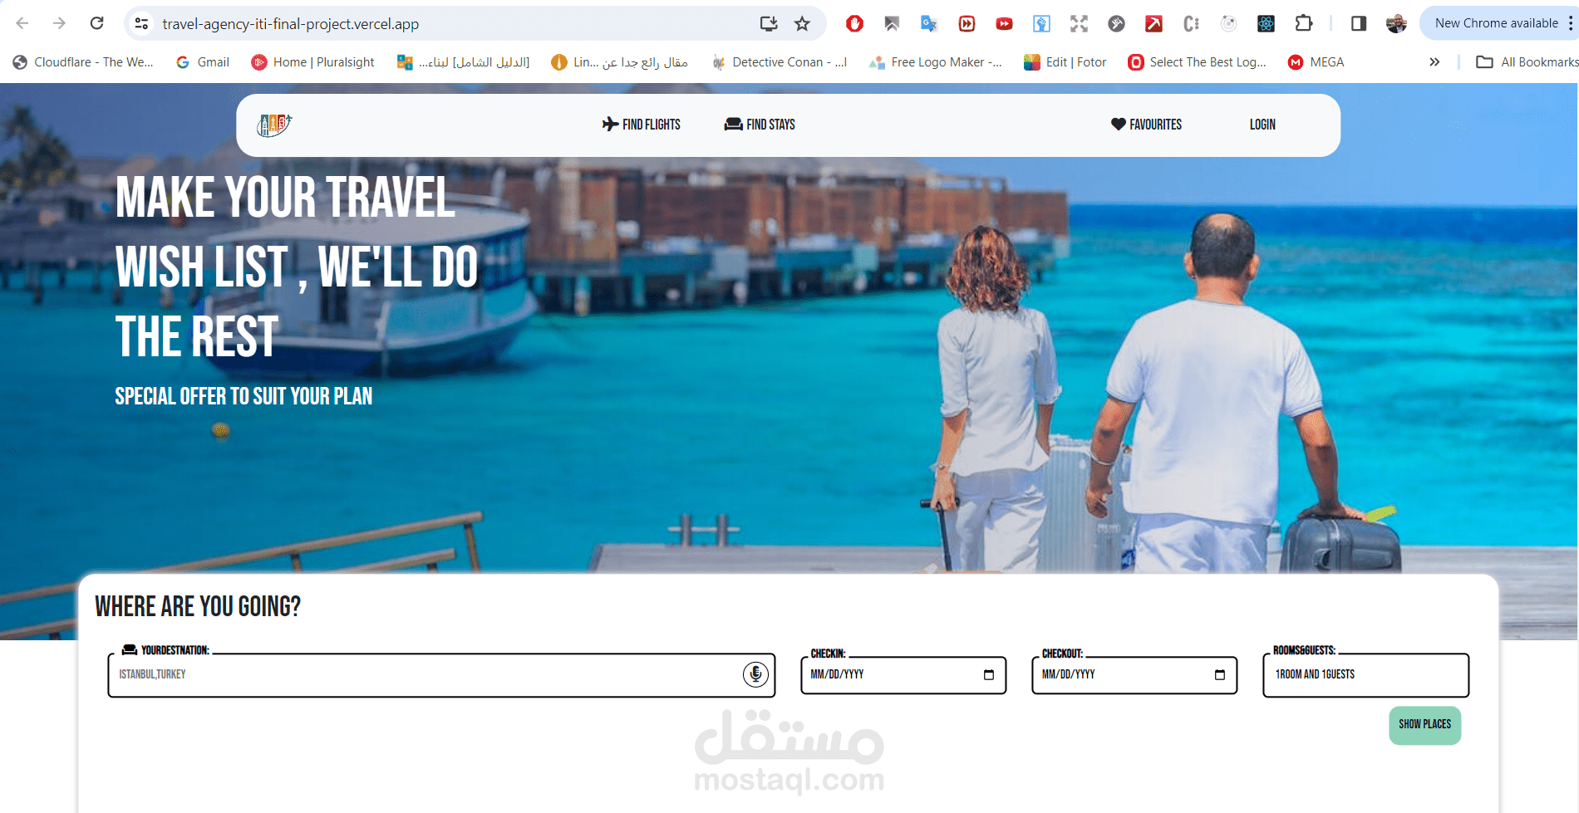
Task: Open the YouTube red extension icon
Action: (1004, 23)
